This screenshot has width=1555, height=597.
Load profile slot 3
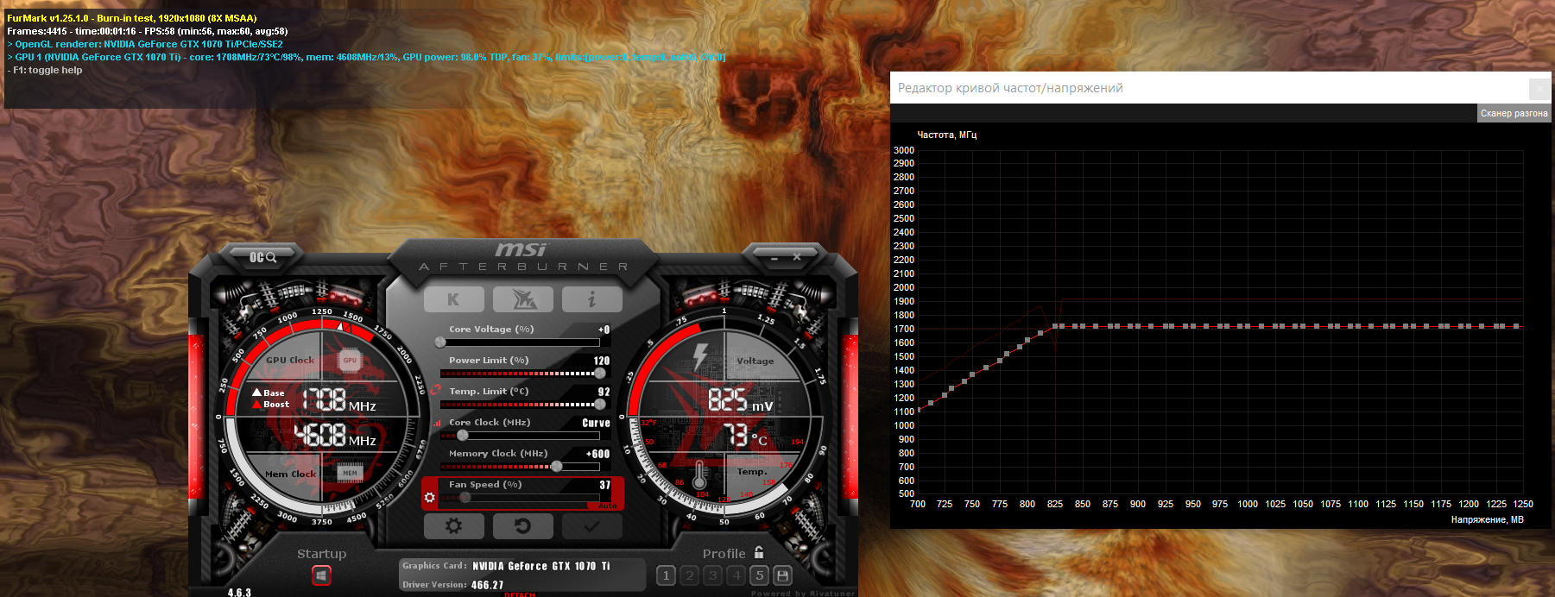coord(712,575)
